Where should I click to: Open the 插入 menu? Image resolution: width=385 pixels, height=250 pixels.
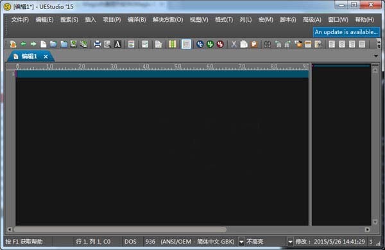[x=90, y=20]
